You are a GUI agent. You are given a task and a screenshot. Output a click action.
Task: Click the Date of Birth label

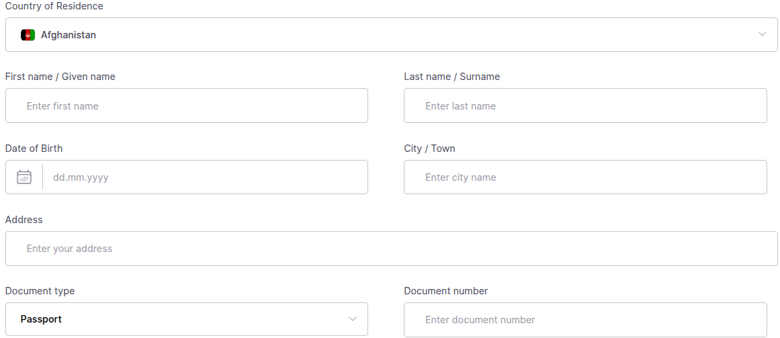click(34, 149)
